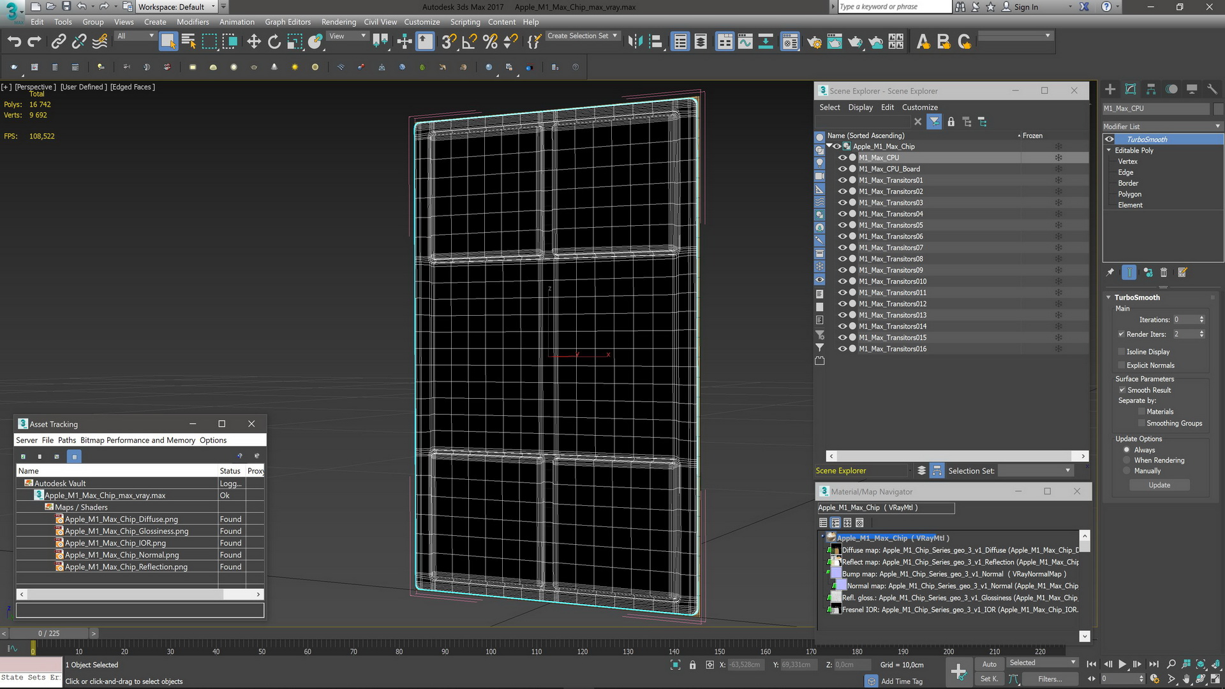The image size is (1225, 689).
Task: Open the Motion command panel tab
Action: tap(1171, 89)
